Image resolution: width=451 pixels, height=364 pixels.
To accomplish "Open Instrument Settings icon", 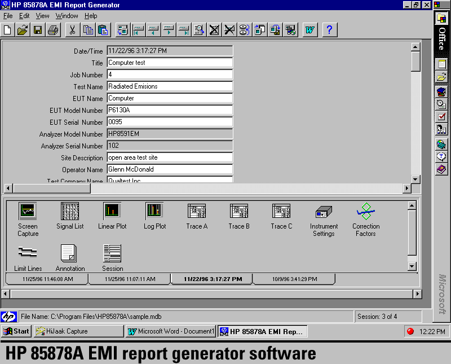I will click(324, 221).
